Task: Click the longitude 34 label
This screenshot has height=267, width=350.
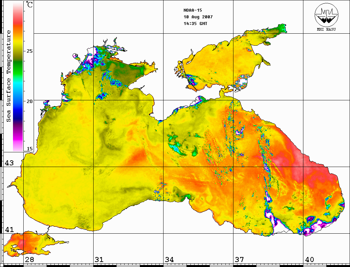Action: point(169,260)
